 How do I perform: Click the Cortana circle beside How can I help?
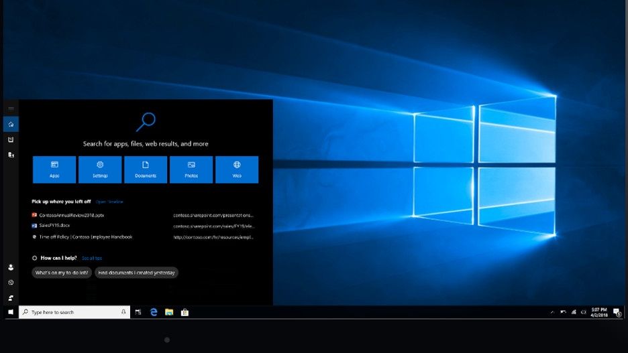[x=34, y=259]
